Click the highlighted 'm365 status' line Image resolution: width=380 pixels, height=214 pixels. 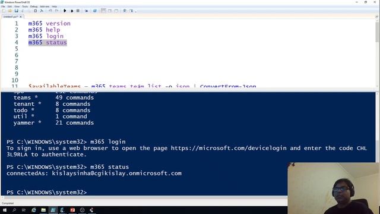47,42
